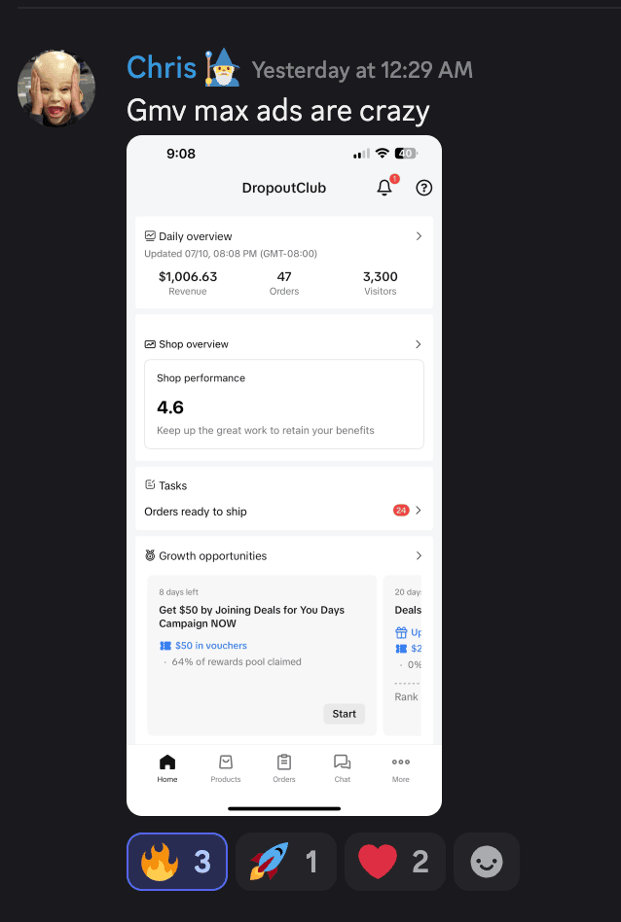Open Home in the bottom navigation
Viewport: 621px width, 922px height.
coord(167,768)
